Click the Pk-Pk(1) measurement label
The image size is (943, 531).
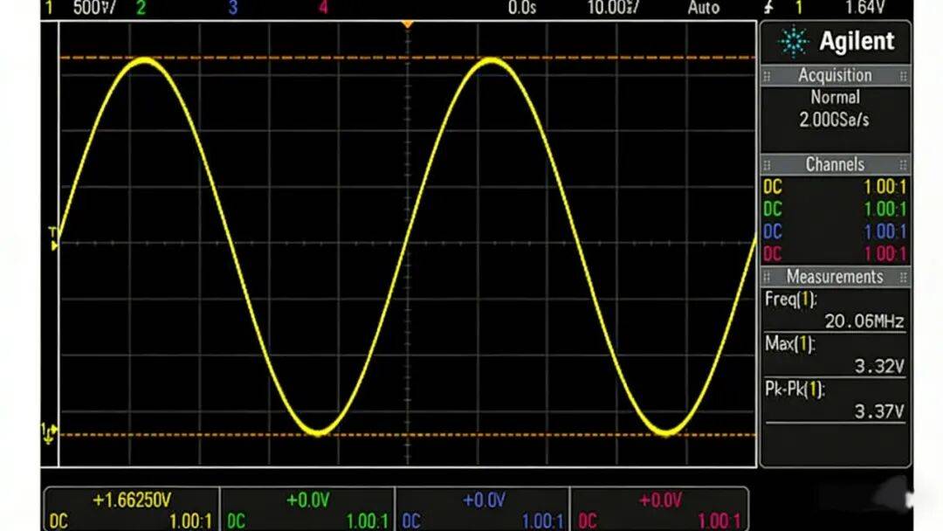pyautogui.click(x=795, y=389)
